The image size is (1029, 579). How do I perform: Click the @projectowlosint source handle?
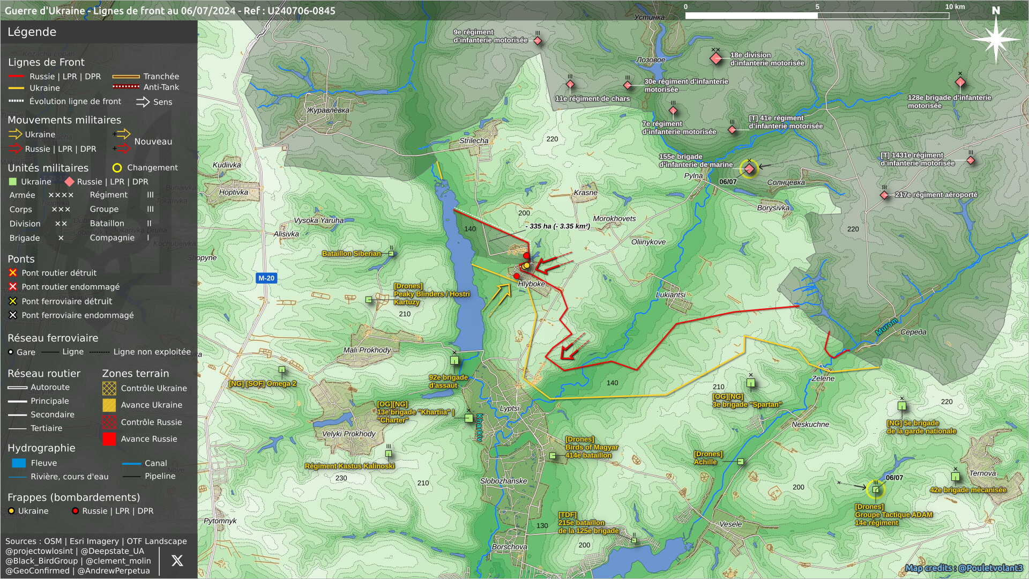39,551
